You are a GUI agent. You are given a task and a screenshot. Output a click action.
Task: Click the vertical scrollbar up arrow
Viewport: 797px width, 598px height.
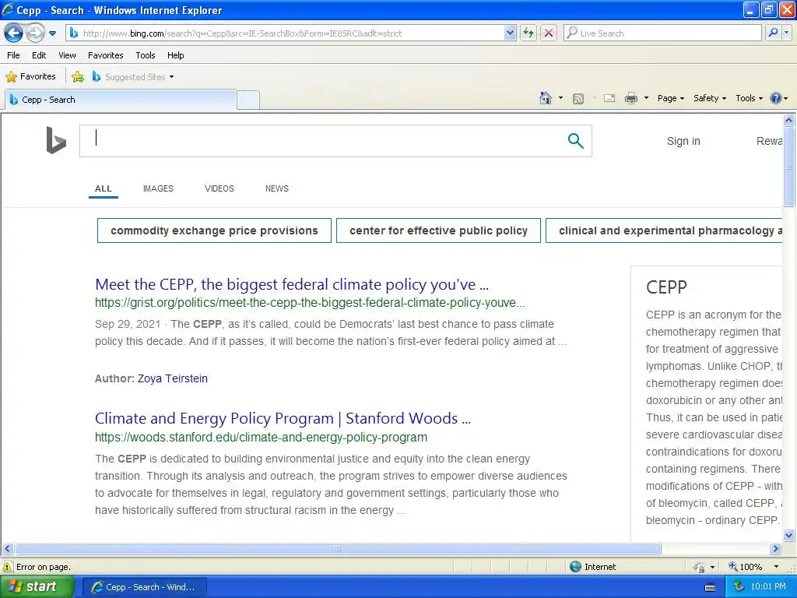(789, 120)
